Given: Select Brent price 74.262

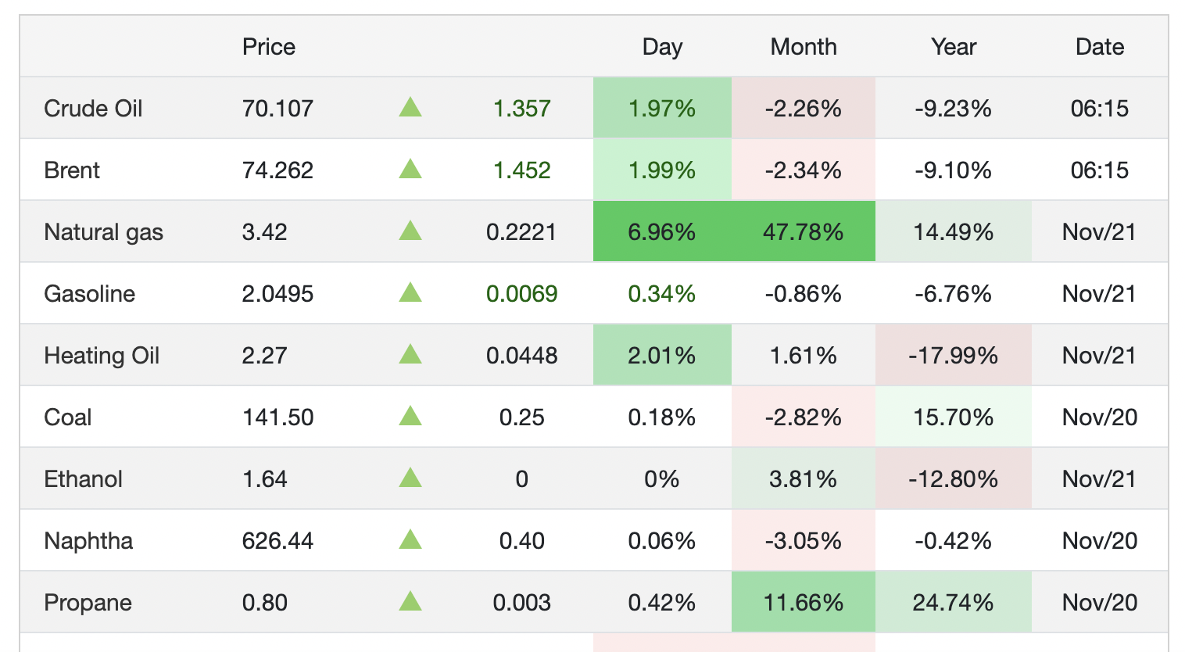Looking at the screenshot, I should [x=277, y=170].
